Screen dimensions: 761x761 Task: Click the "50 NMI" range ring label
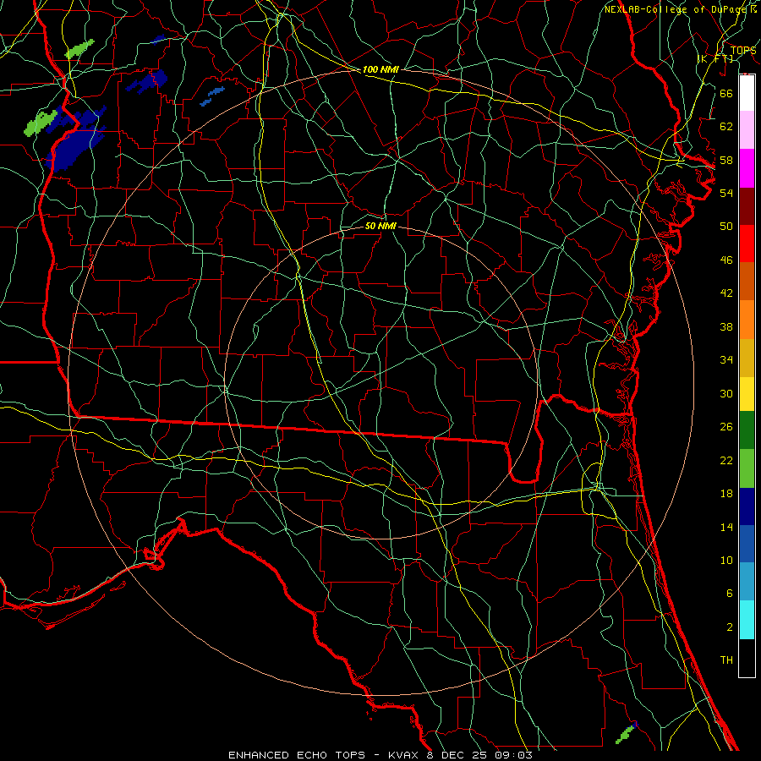pyautogui.click(x=380, y=226)
